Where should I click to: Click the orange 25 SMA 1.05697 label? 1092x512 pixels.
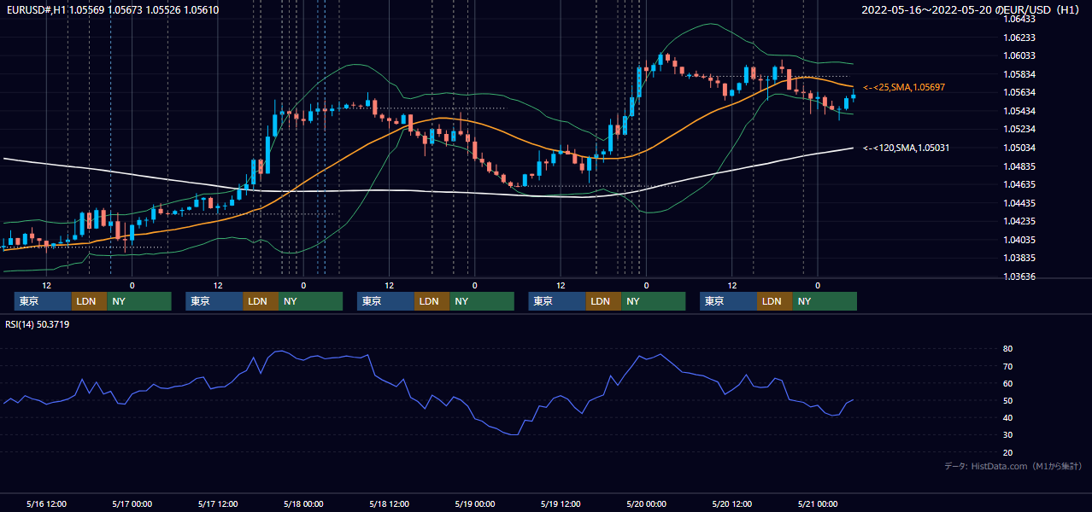tap(904, 87)
